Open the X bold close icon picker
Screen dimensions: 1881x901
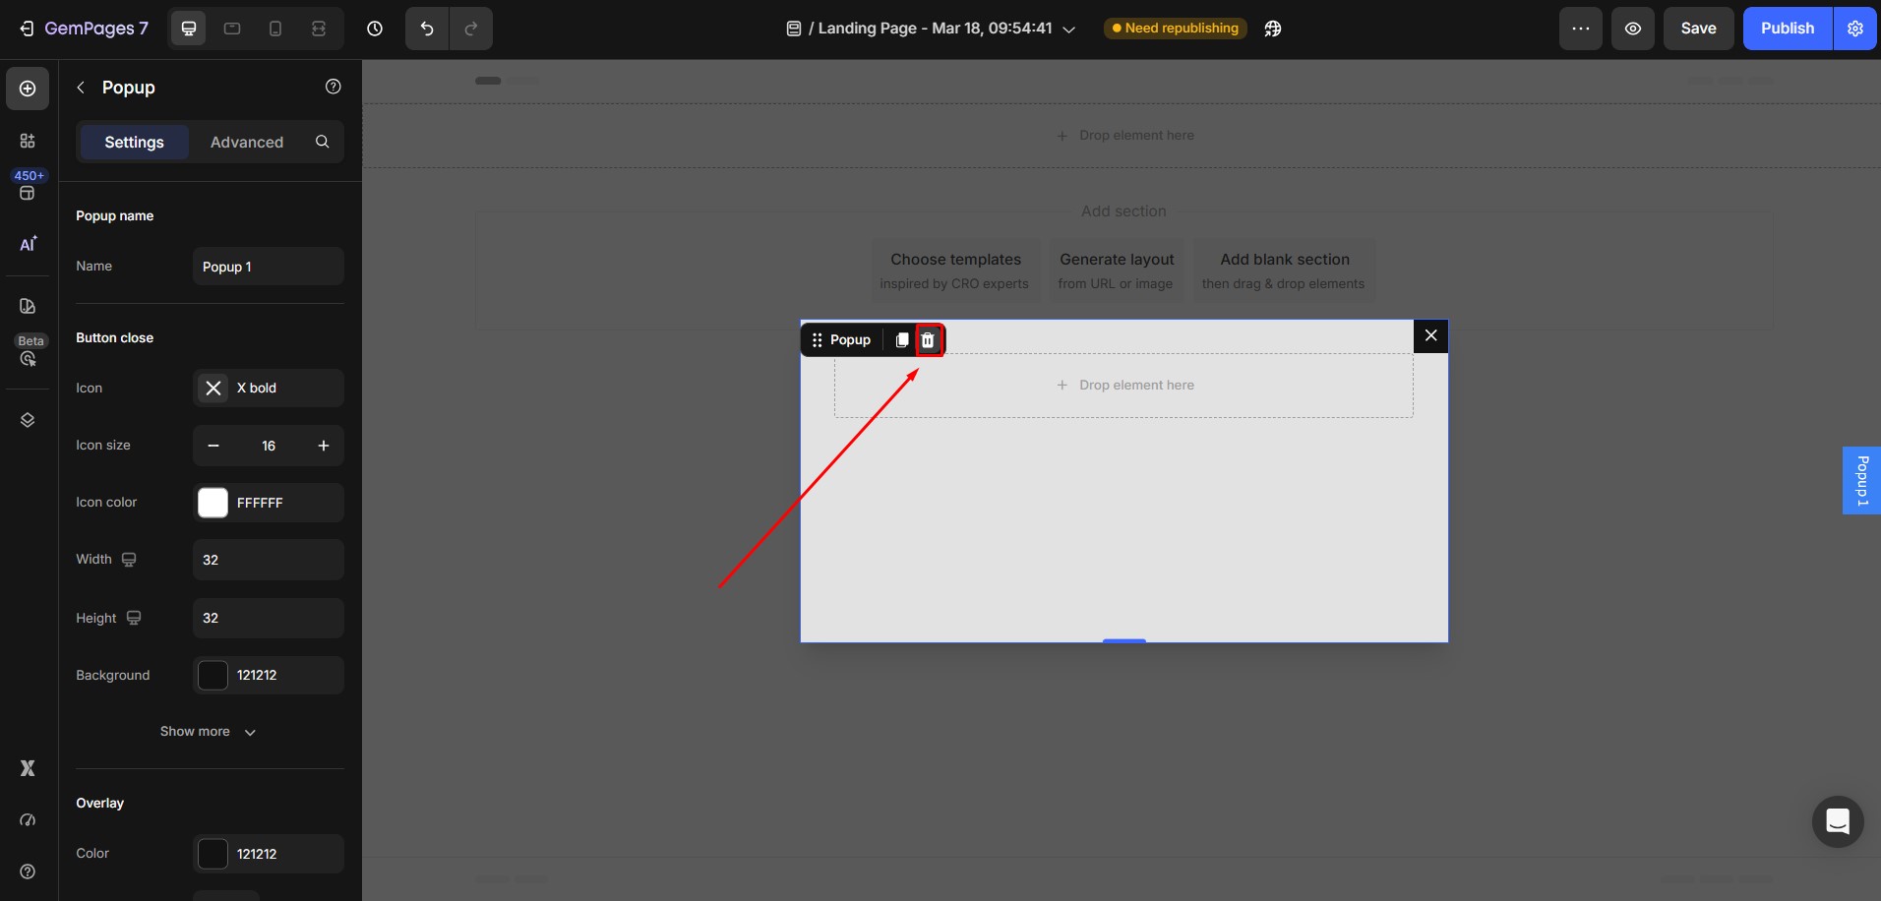[x=268, y=388]
